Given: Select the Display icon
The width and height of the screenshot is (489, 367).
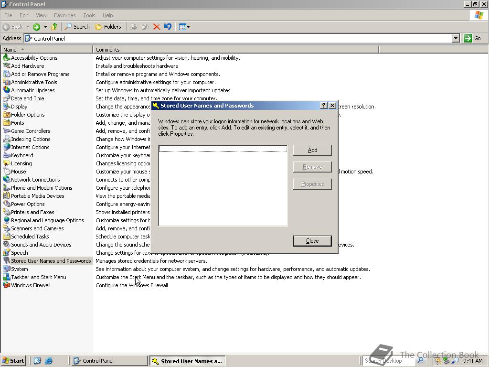Looking at the screenshot, I should click(x=7, y=107).
